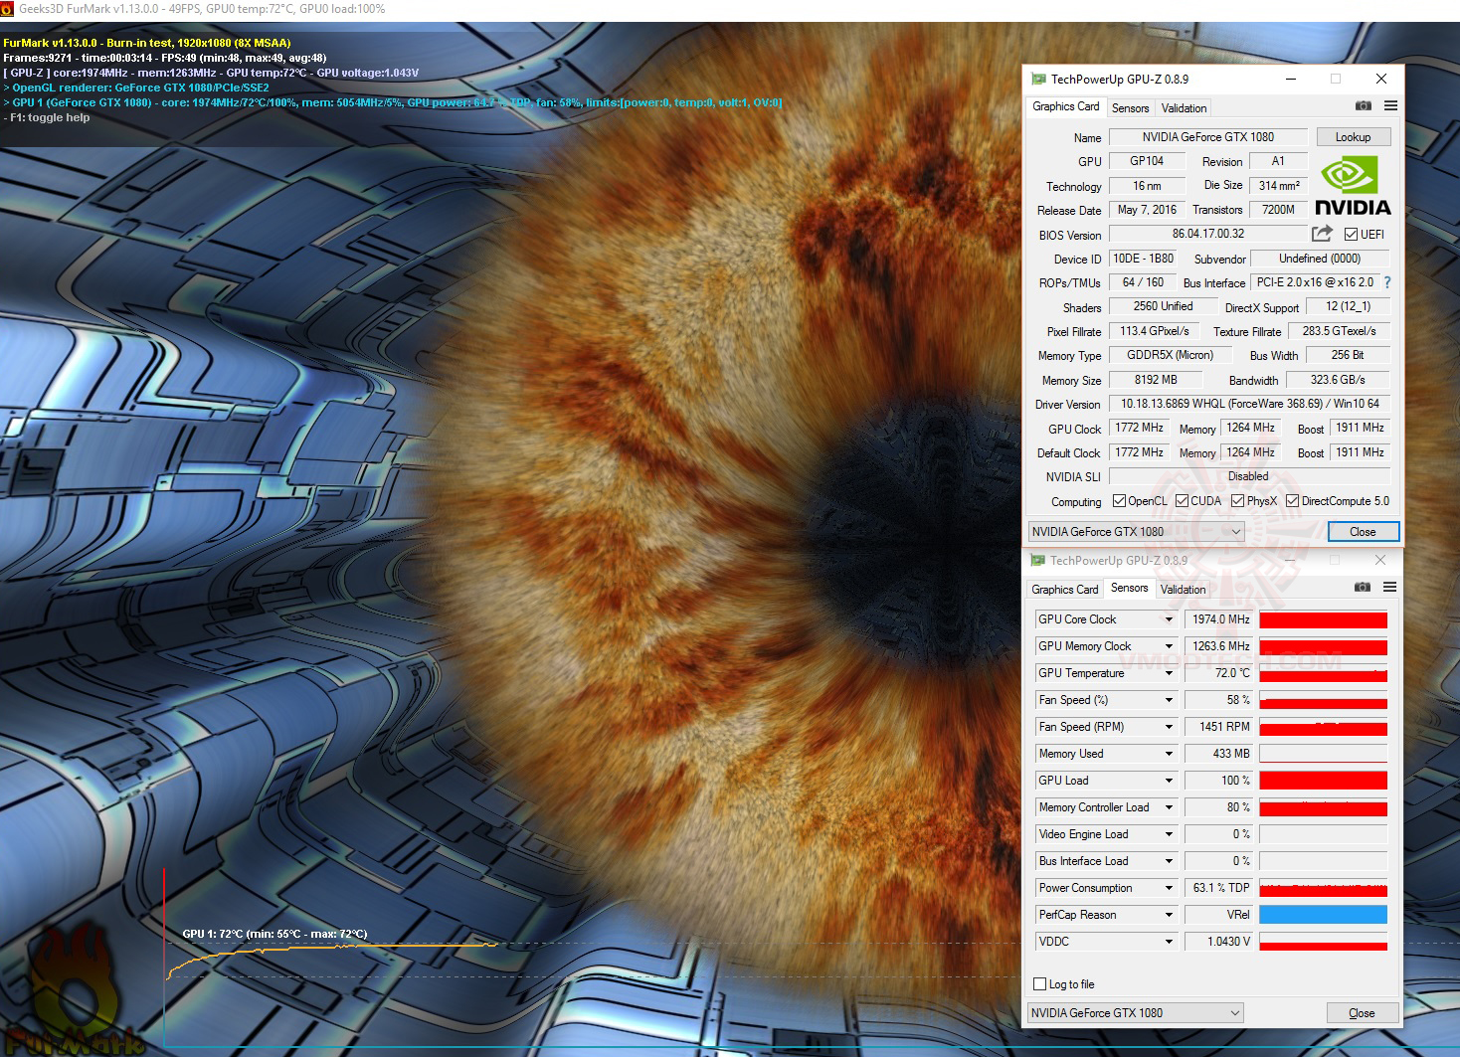The image size is (1460, 1057).
Task: Click the VDDC reading "1.0430 V"
Action: (1219, 942)
